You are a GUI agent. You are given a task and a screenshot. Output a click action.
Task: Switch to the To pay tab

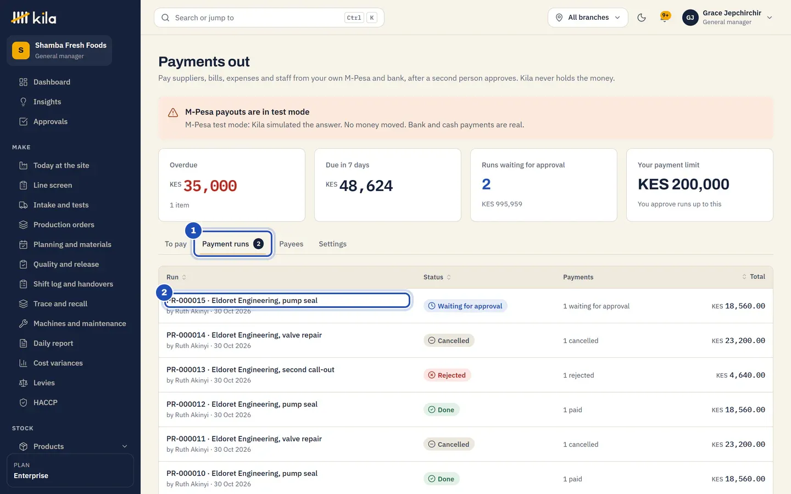click(x=176, y=244)
